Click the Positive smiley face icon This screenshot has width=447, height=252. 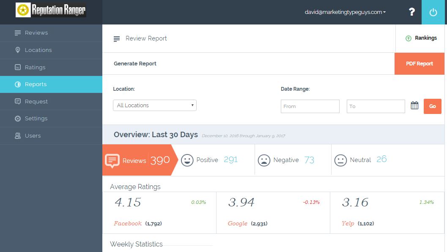187,160
